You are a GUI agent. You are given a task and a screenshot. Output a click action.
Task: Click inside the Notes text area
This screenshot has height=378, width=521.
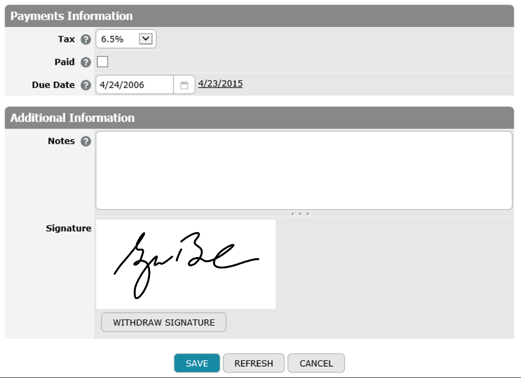click(x=304, y=170)
